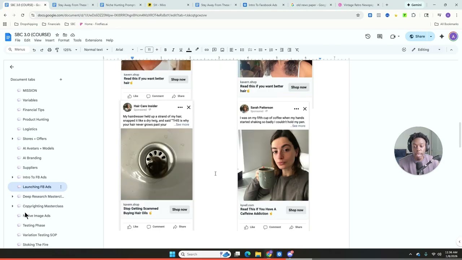462x260 pixels.
Task: Open the Insert menu
Action: point(50,40)
